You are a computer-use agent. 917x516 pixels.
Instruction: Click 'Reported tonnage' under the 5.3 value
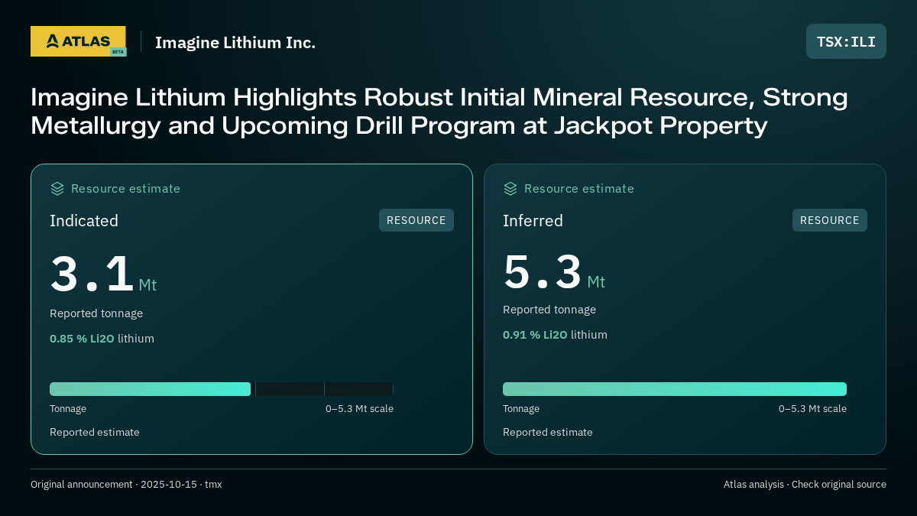point(549,310)
